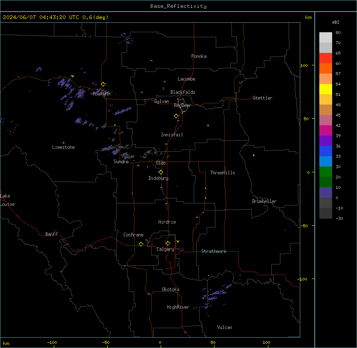The width and height of the screenshot is (357, 348).
Task: Click the asterisk marker above Limestone
Action: pos(63,143)
